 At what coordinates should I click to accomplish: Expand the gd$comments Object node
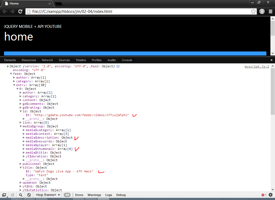(20, 104)
